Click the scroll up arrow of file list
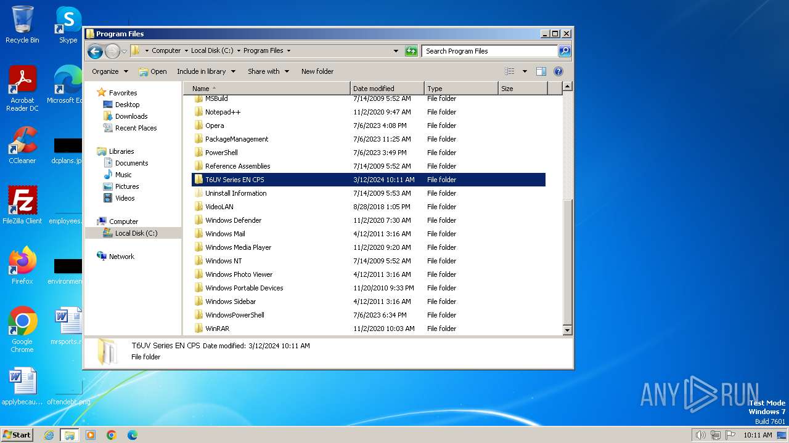 click(x=568, y=87)
